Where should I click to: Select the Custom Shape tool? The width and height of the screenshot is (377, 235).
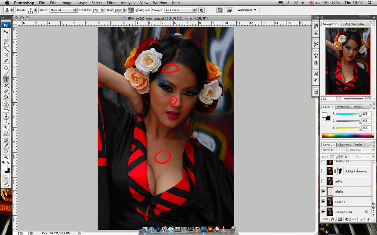click(x=6, y=133)
